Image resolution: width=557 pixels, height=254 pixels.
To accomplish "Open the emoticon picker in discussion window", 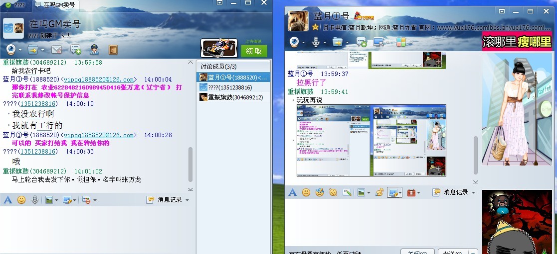I will pyautogui.click(x=21, y=200).
